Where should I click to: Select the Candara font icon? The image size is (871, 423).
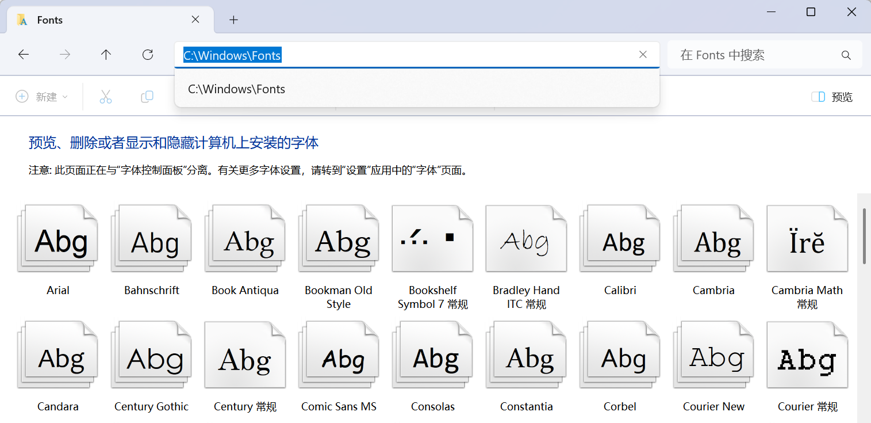pos(57,355)
